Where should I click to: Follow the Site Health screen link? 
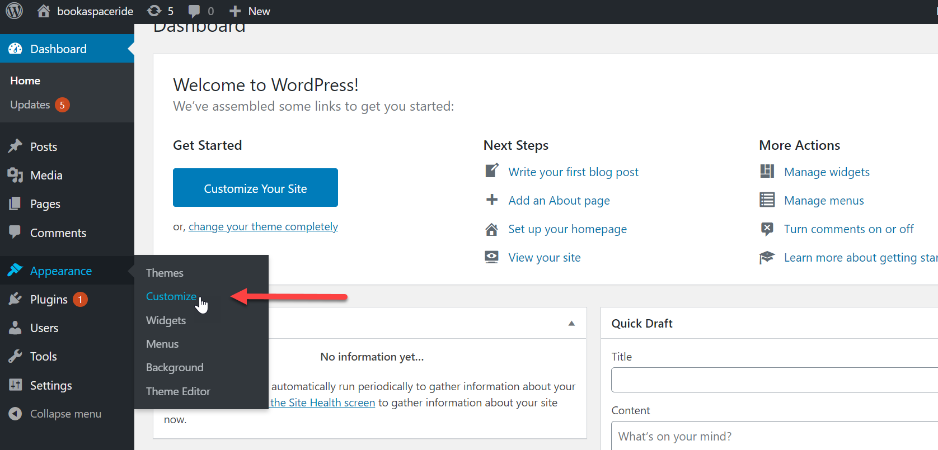(322, 402)
